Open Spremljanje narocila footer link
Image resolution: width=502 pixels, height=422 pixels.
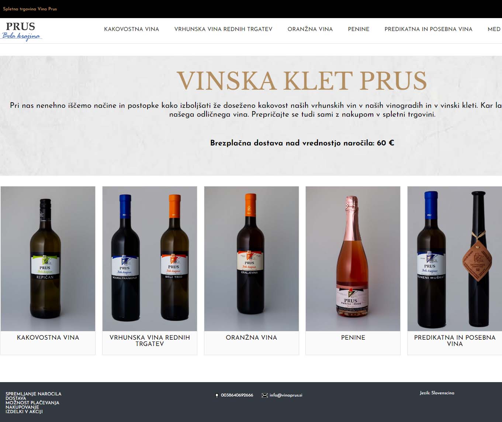tap(34, 394)
